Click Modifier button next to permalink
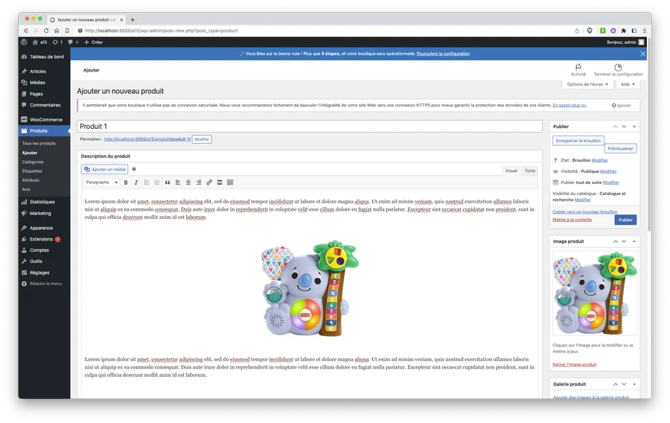 point(202,139)
